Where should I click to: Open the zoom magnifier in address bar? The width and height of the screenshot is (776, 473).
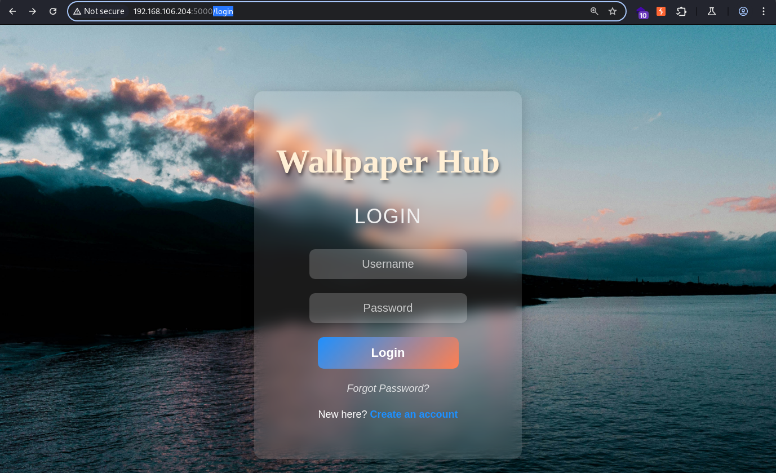tap(594, 11)
